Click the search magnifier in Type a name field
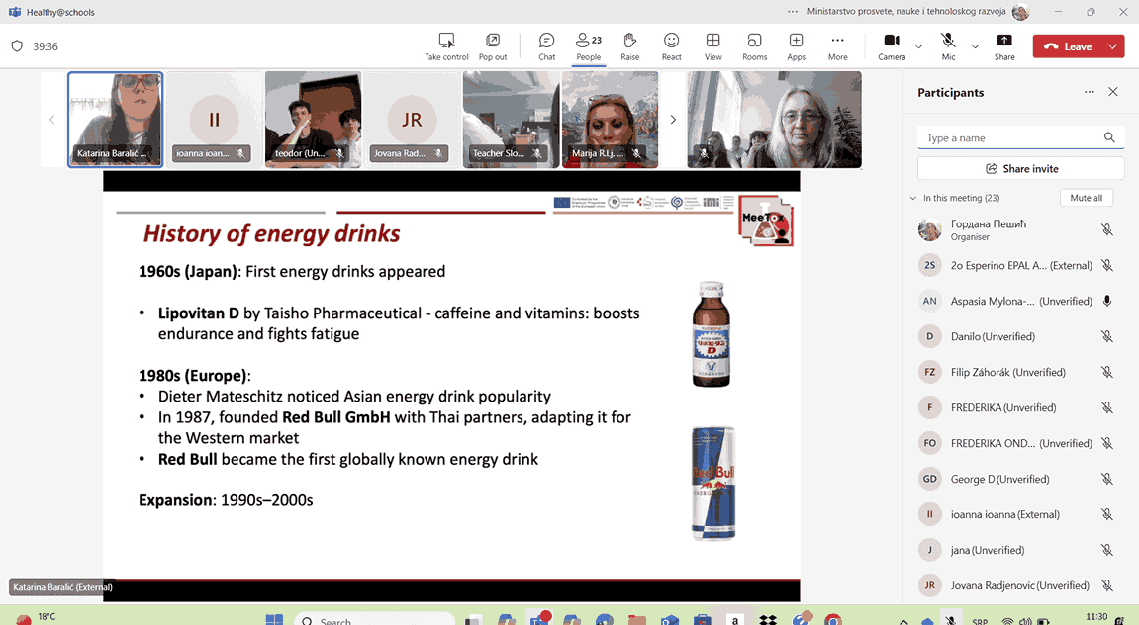 (1109, 137)
